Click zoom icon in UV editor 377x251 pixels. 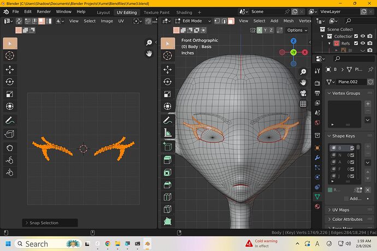click(149, 43)
